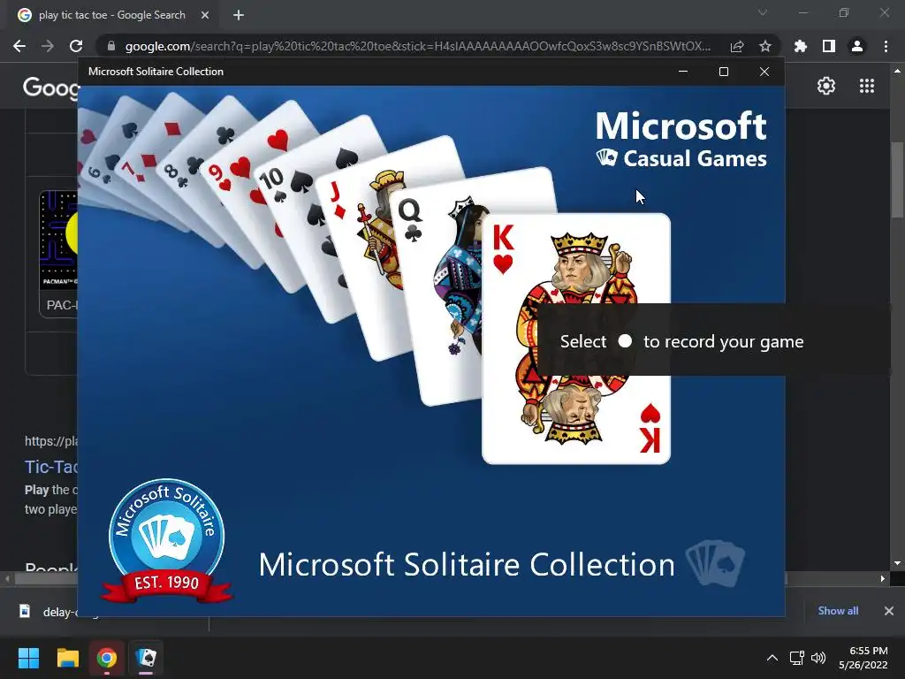The width and height of the screenshot is (905, 679).
Task: Click the PAC-MAN game thumbnail
Action: [58, 240]
